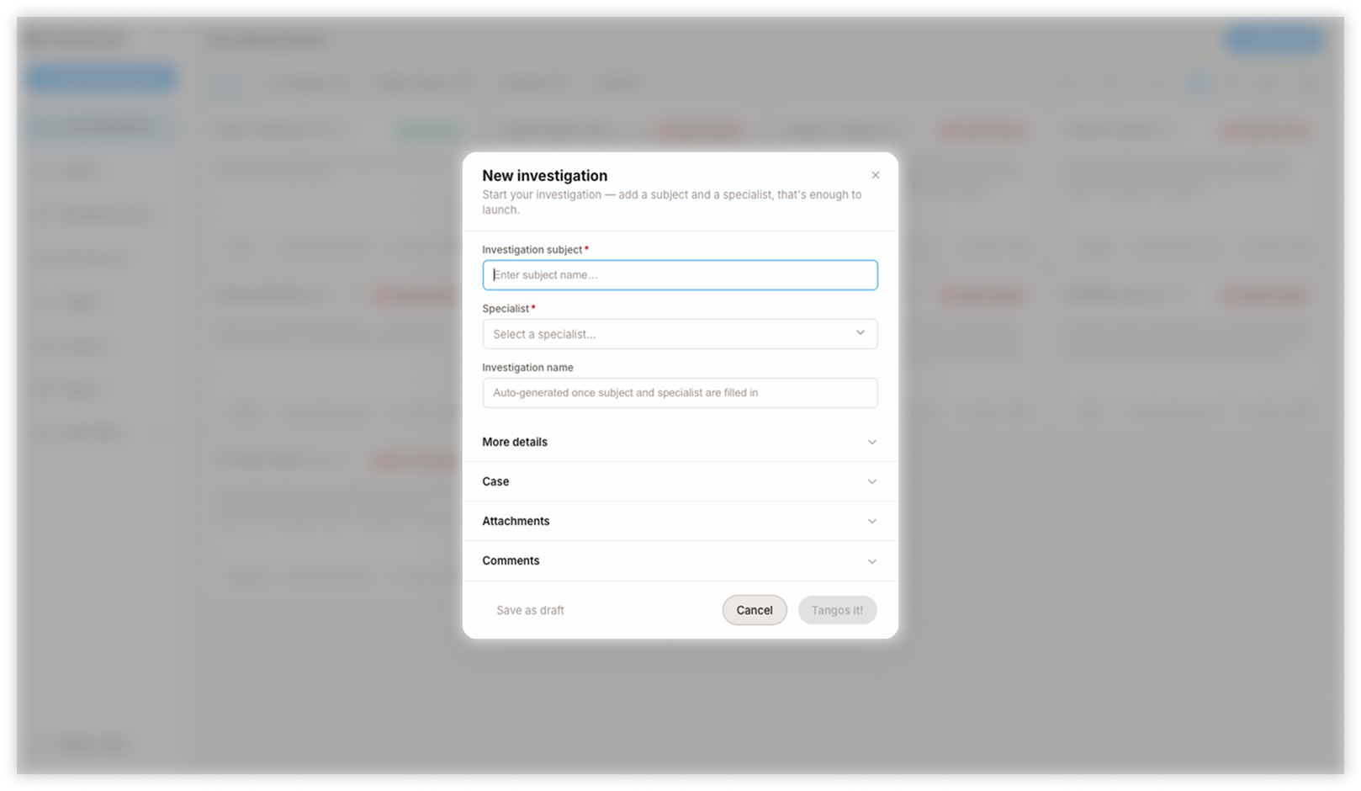
Task: Focus the Investigation subject input field
Action: (x=680, y=275)
